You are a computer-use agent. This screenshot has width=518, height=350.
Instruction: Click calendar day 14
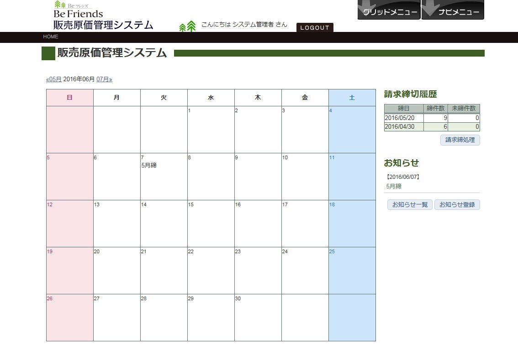pyautogui.click(x=164, y=224)
